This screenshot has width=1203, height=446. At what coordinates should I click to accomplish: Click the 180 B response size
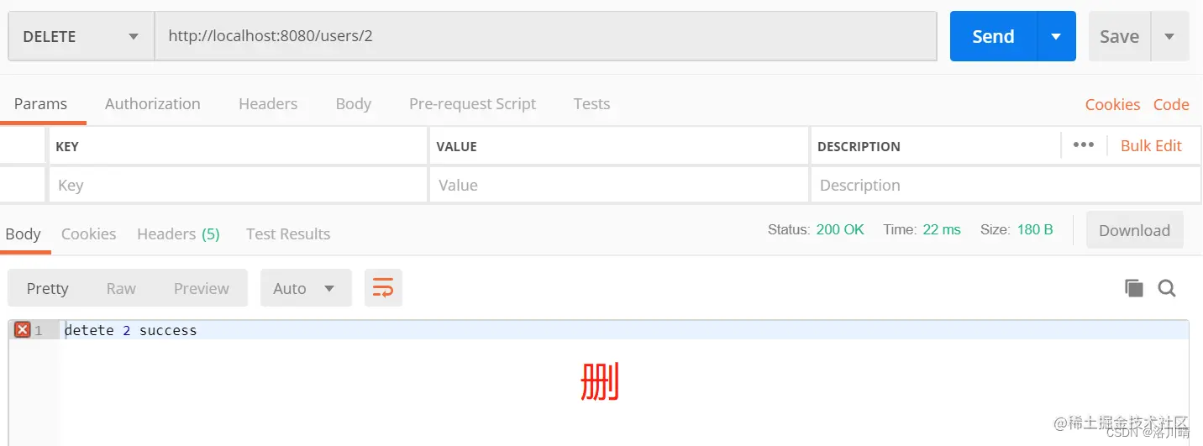click(1035, 229)
